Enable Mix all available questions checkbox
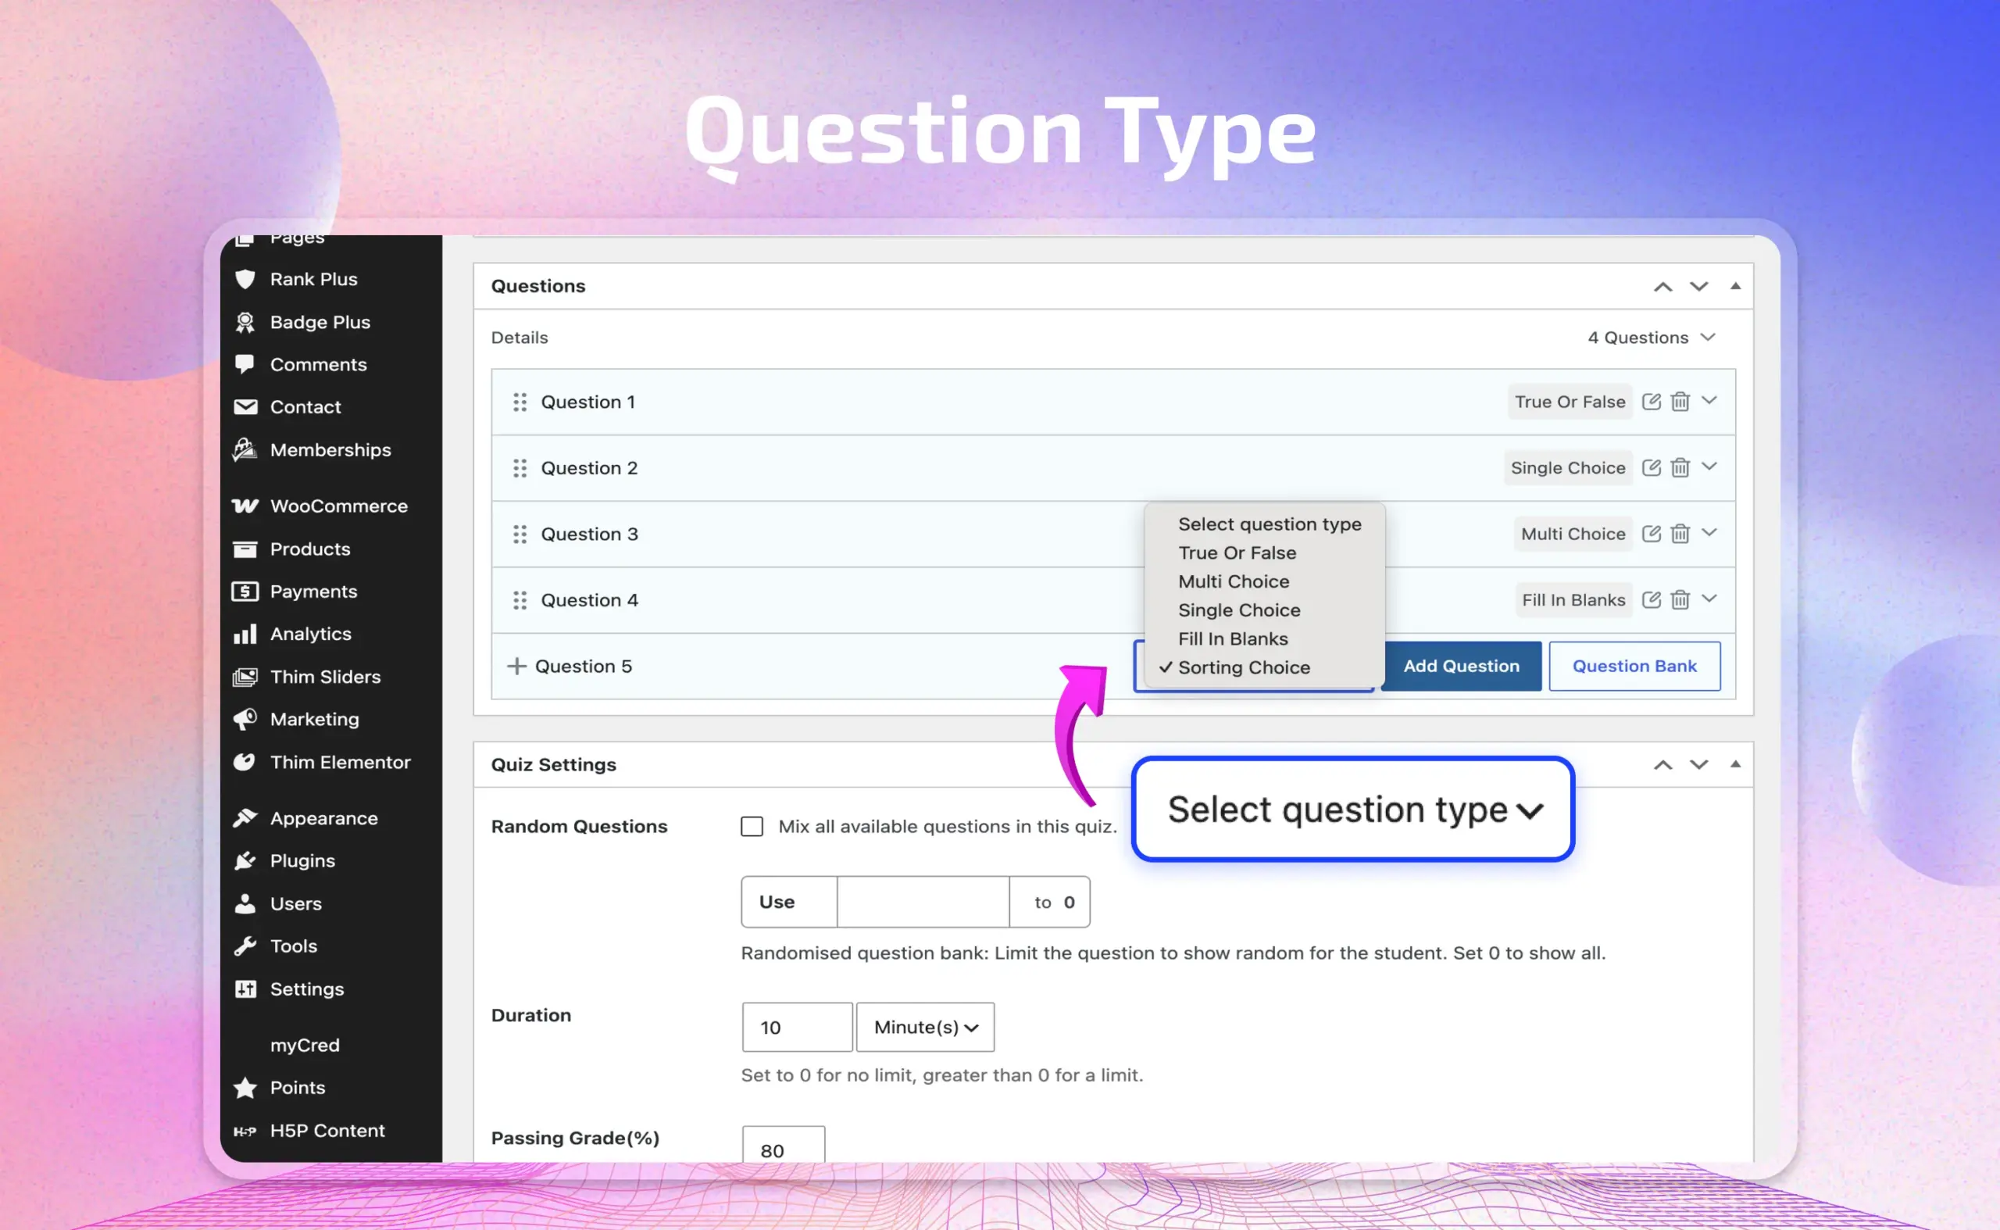This screenshot has height=1230, width=2000. coord(752,827)
